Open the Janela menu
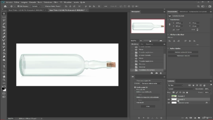 point(76,2)
